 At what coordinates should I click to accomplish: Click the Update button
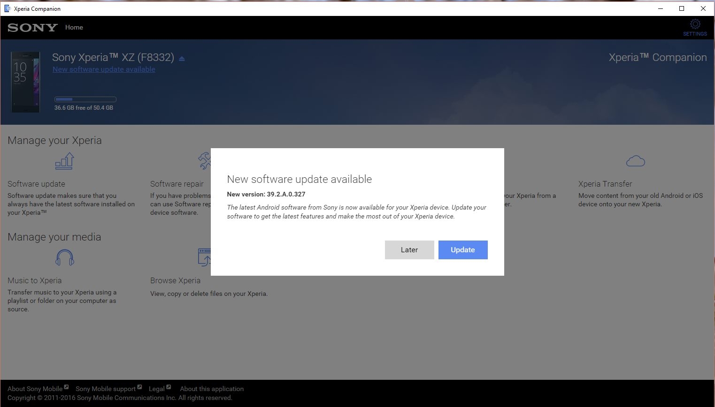pyautogui.click(x=463, y=250)
